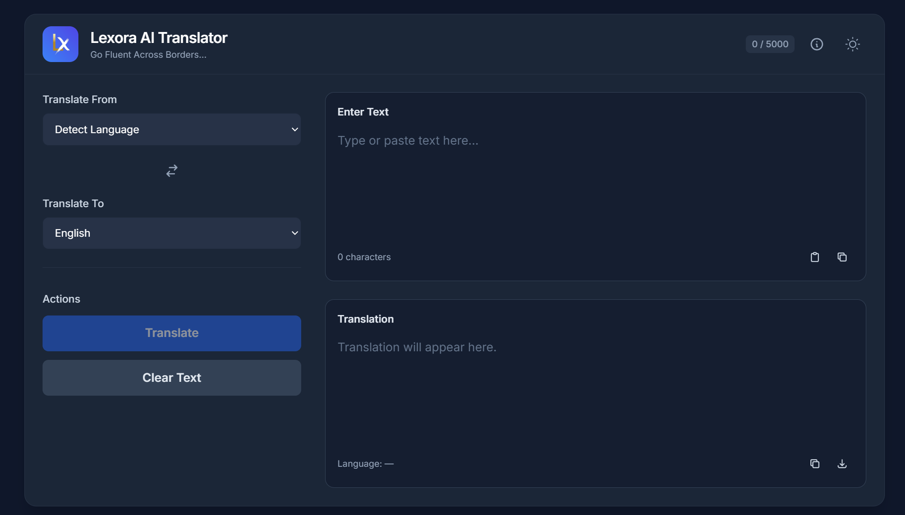Image resolution: width=905 pixels, height=515 pixels.
Task: Open the info icon in header
Action: [817, 44]
